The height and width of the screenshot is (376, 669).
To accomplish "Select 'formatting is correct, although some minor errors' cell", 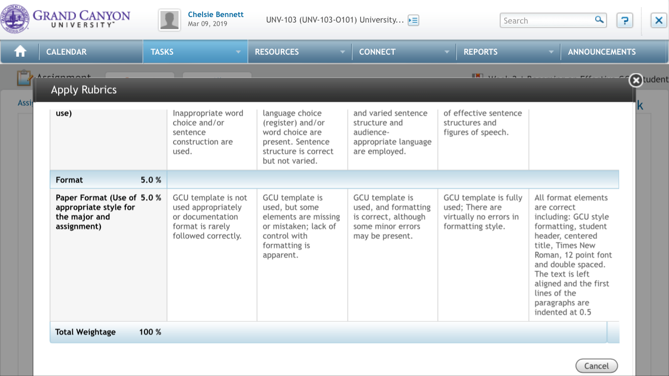I will pos(393,255).
